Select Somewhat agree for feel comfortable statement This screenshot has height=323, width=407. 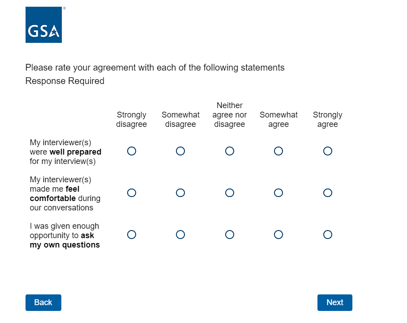coord(278,193)
